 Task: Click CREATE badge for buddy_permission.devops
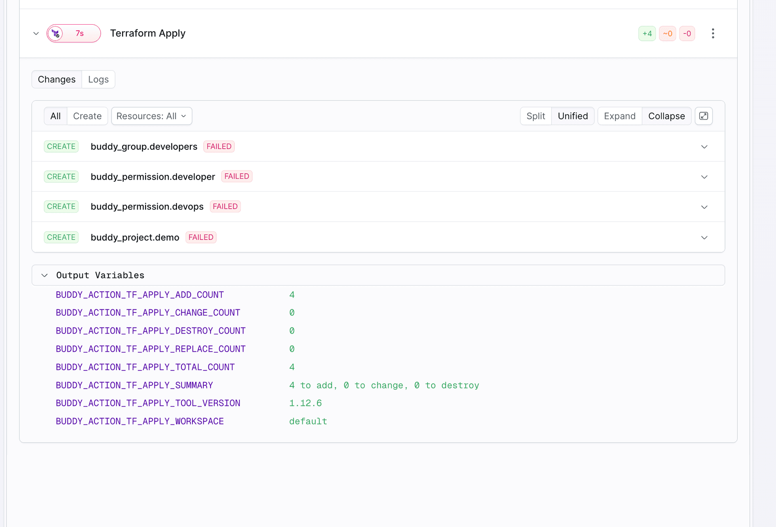coord(61,207)
